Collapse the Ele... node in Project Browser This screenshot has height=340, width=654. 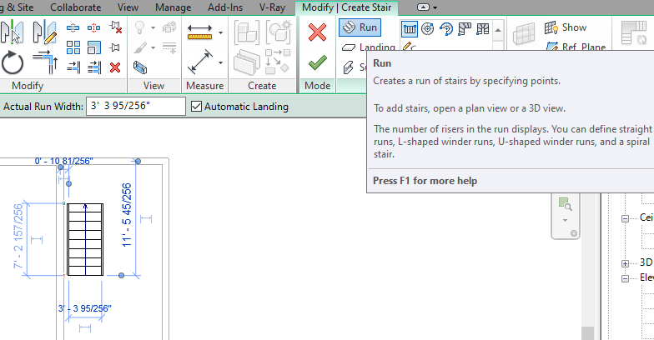pos(626,278)
